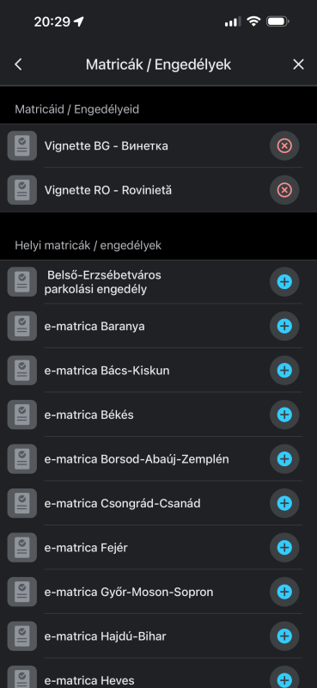Add e-matrica Baranya with plus icon

coord(284,326)
